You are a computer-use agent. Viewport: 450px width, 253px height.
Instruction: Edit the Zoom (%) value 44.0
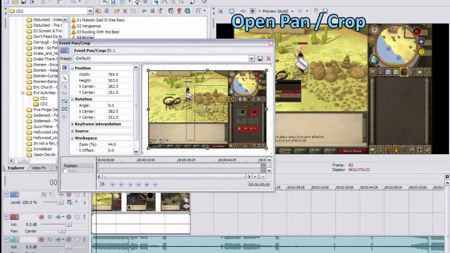pos(120,144)
